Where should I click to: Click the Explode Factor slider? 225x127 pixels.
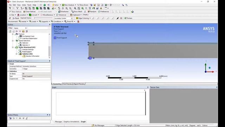43,18
